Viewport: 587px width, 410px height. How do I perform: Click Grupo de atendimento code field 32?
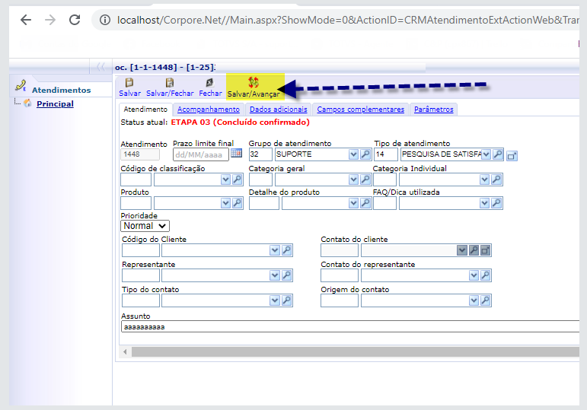[x=260, y=154]
